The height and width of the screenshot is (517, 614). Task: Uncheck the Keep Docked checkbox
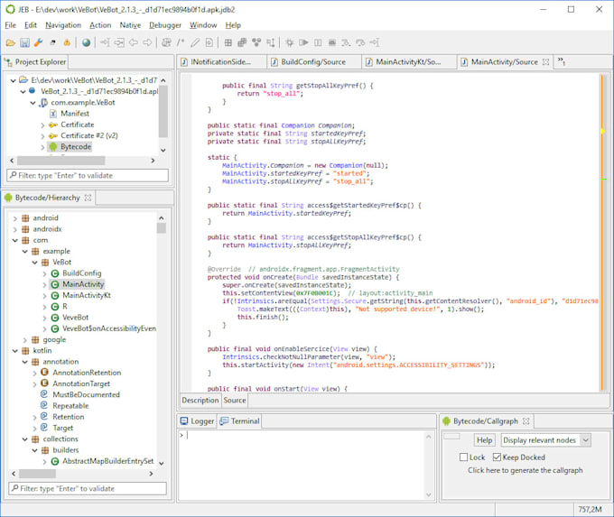point(497,457)
